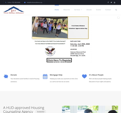
Task: Open the Donate feature heading
Action: point(14,75)
